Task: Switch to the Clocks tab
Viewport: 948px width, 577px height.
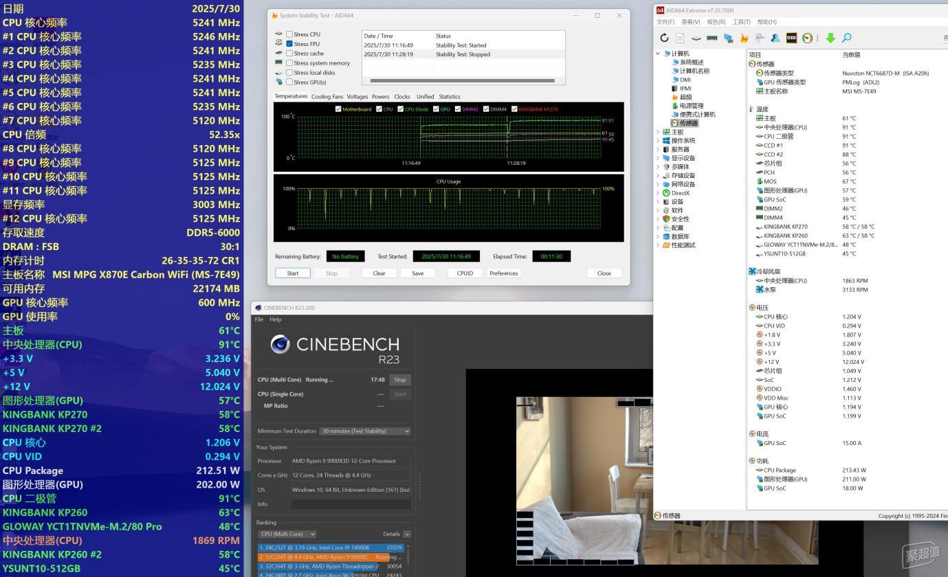Action: pyautogui.click(x=402, y=97)
